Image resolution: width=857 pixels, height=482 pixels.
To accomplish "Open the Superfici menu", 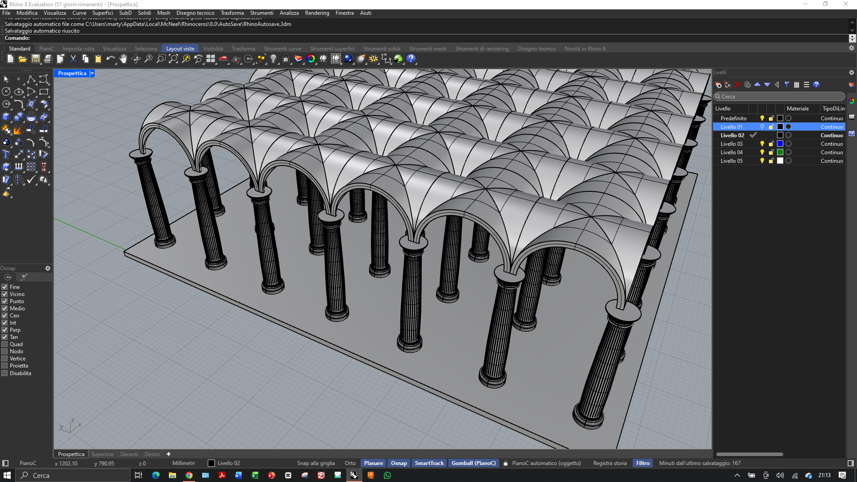I will [102, 13].
